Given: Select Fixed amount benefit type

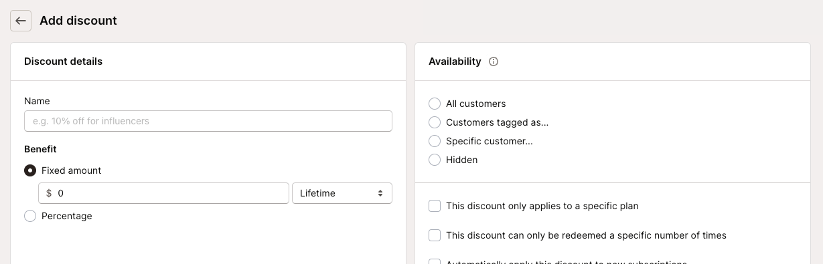Looking at the screenshot, I should [30, 170].
